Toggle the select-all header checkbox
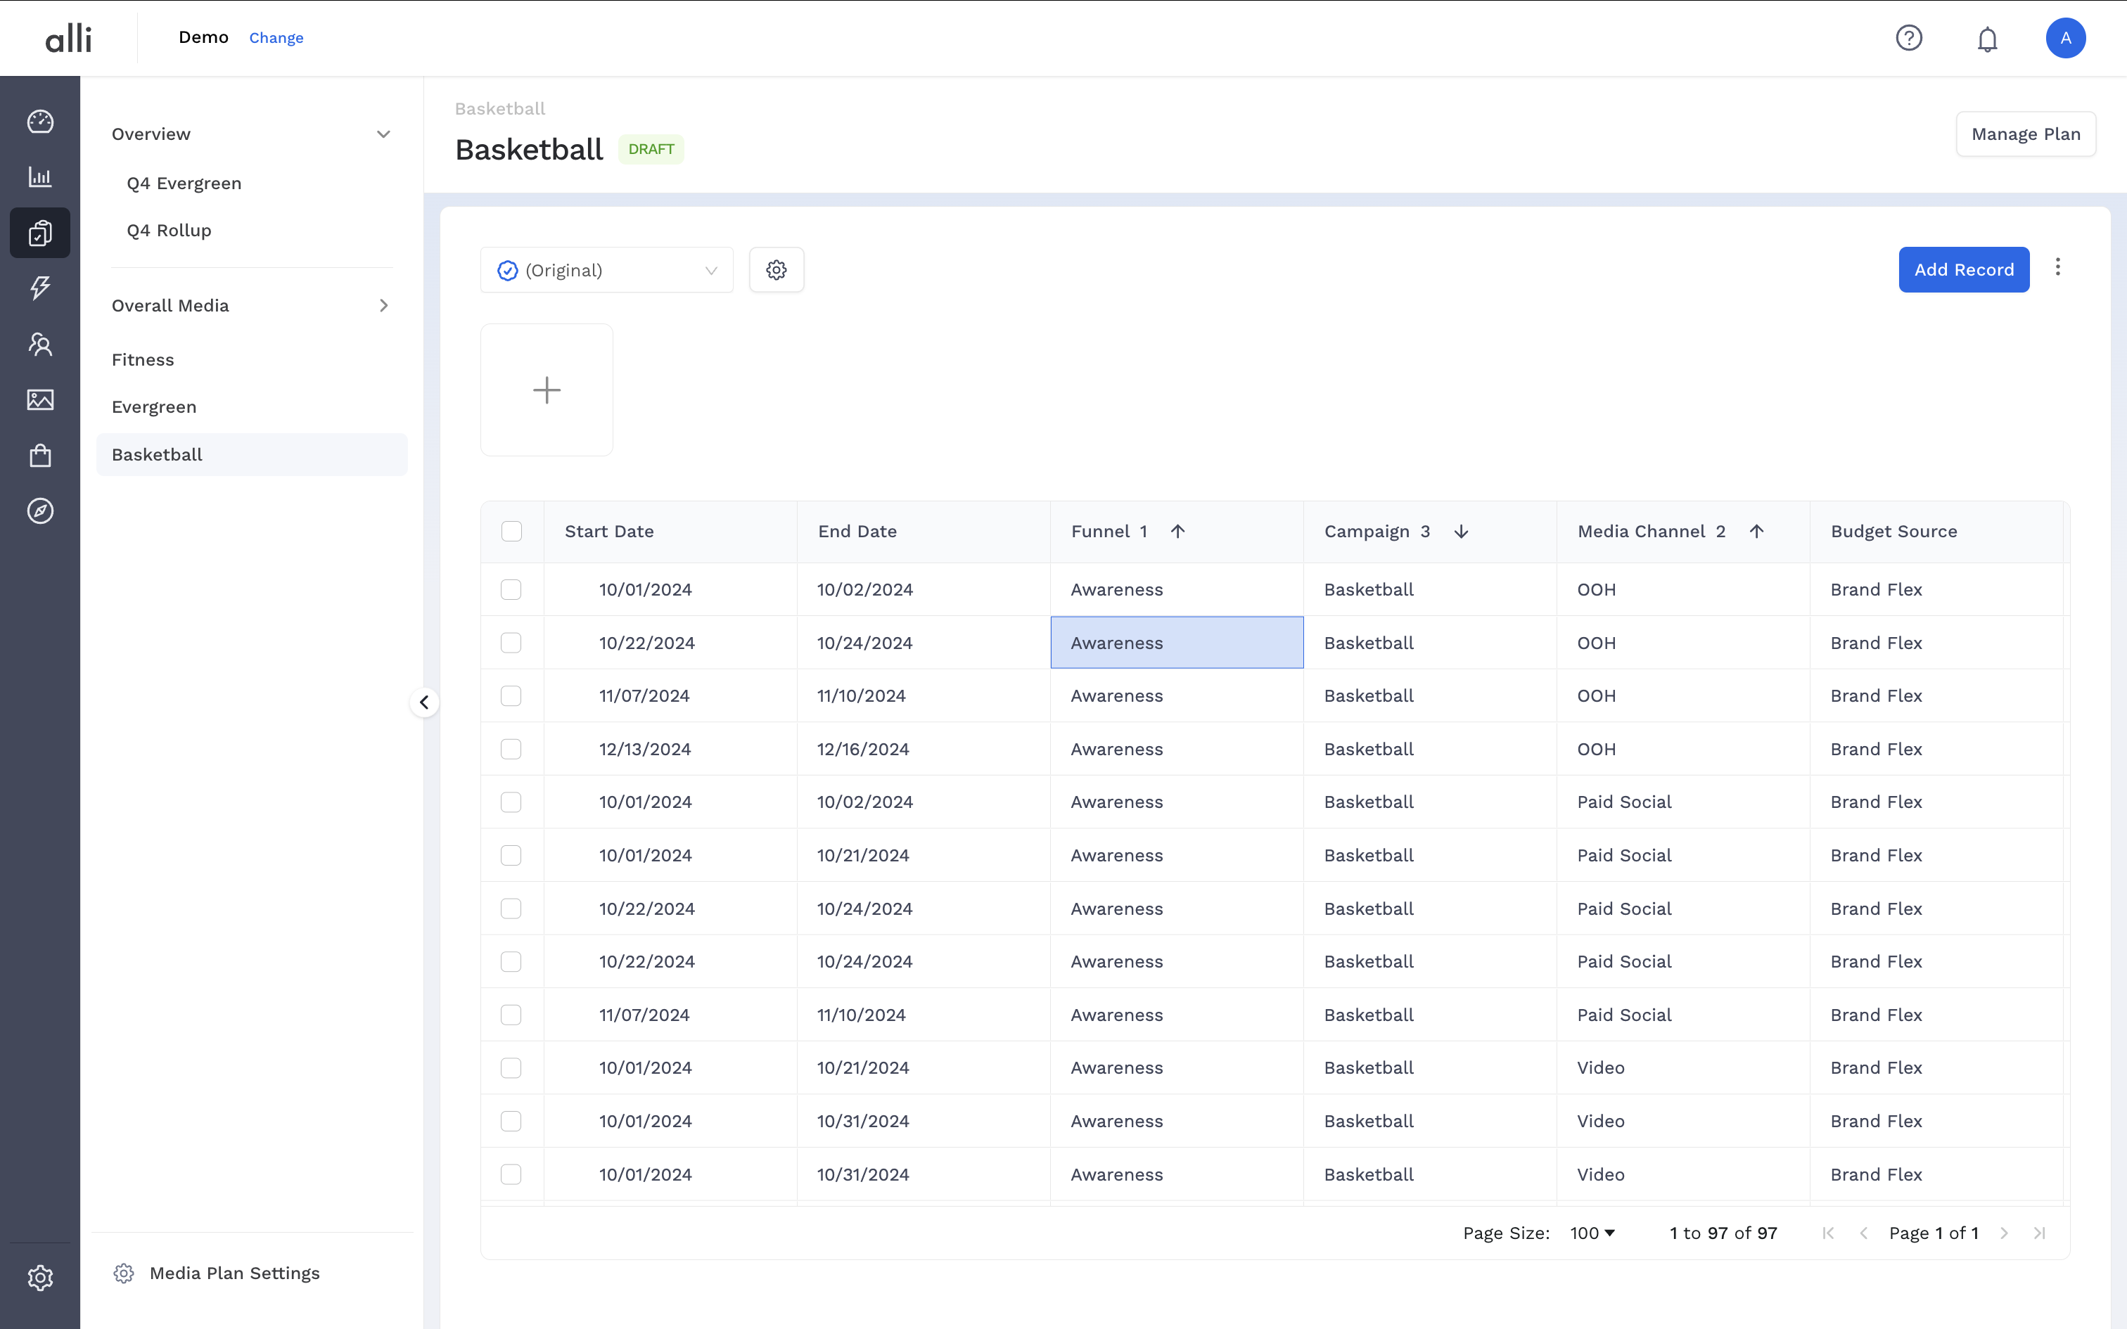2127x1329 pixels. point(511,531)
